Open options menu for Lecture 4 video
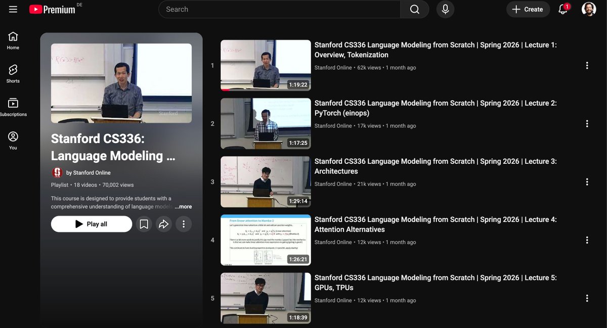 (587, 240)
